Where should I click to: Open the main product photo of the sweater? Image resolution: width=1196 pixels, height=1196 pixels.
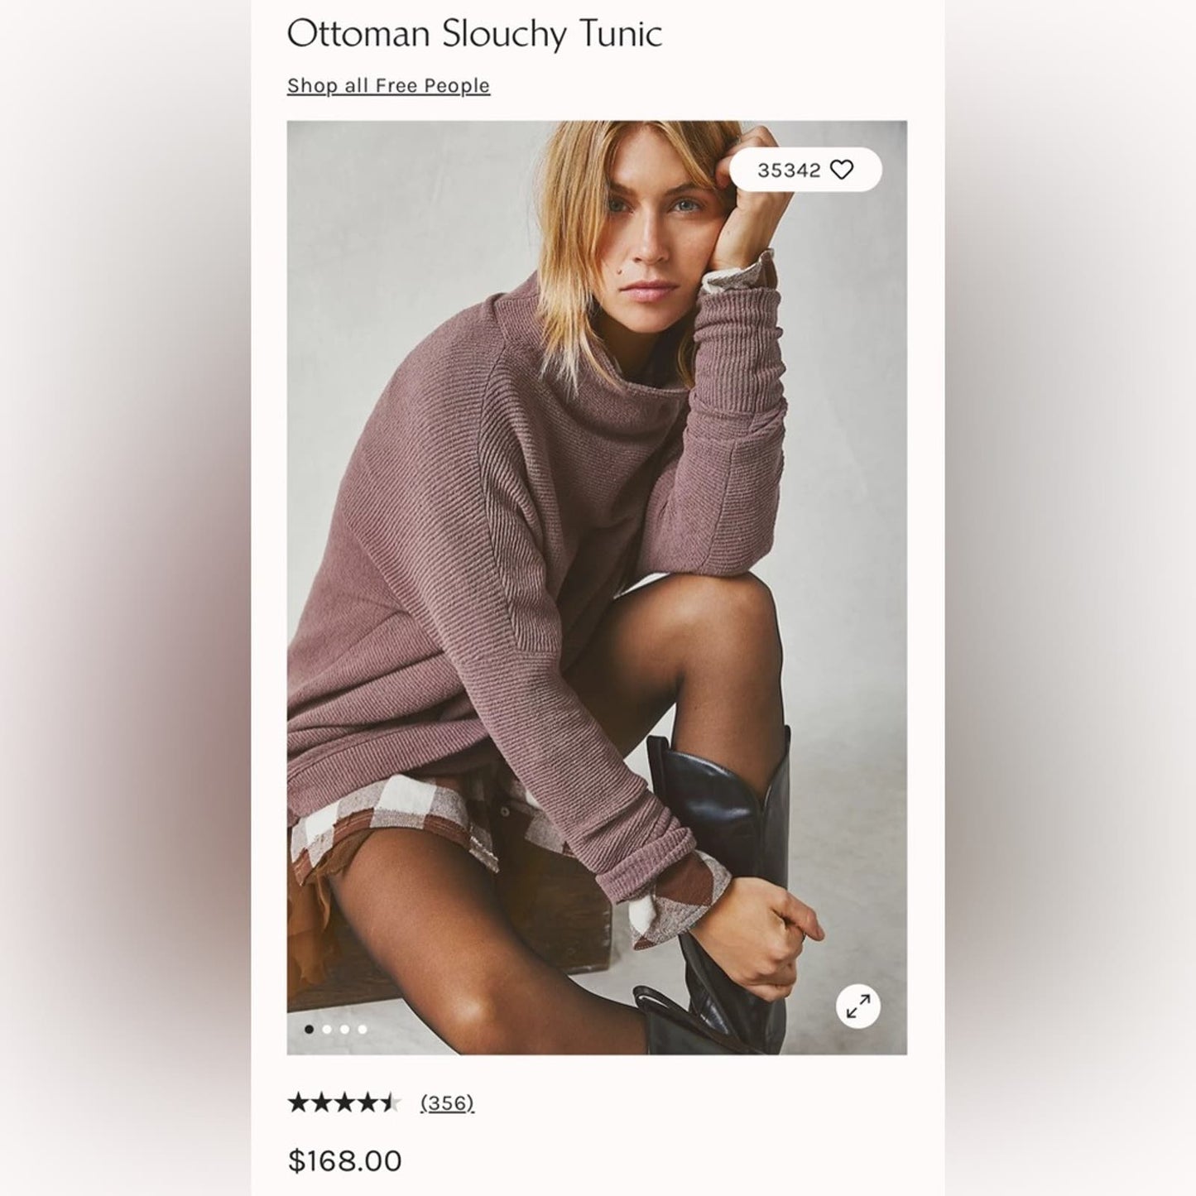[x=597, y=588]
